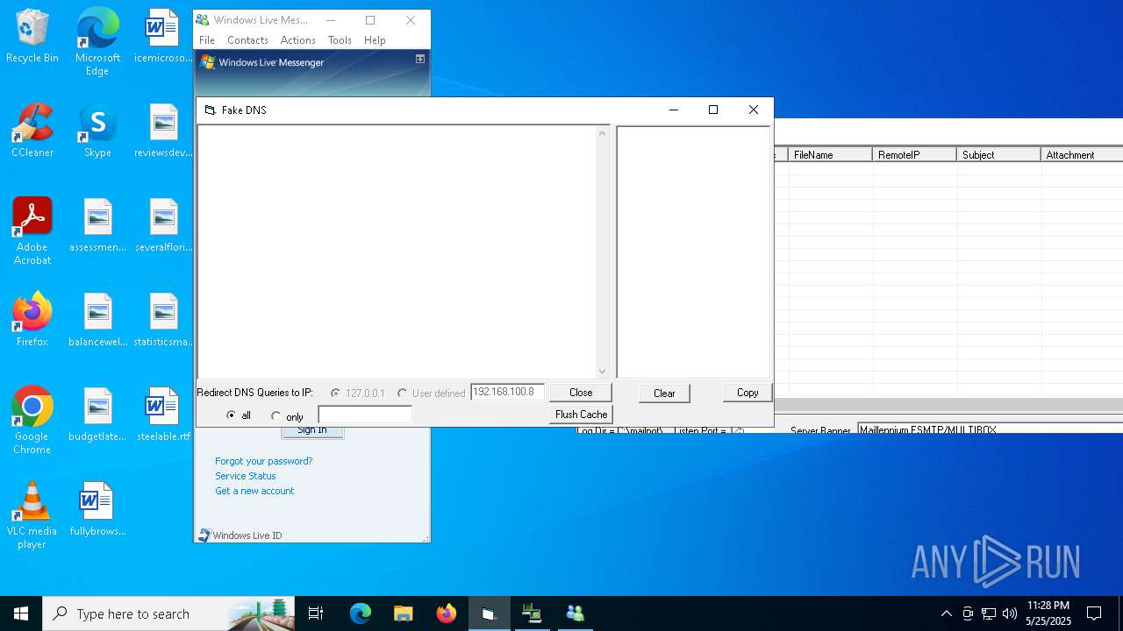Click the RemoteIP column header
This screenshot has width=1123, height=631.
[915, 154]
